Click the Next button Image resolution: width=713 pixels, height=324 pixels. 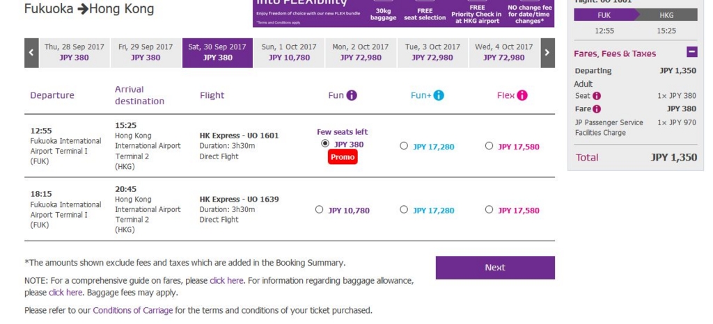[x=495, y=268]
